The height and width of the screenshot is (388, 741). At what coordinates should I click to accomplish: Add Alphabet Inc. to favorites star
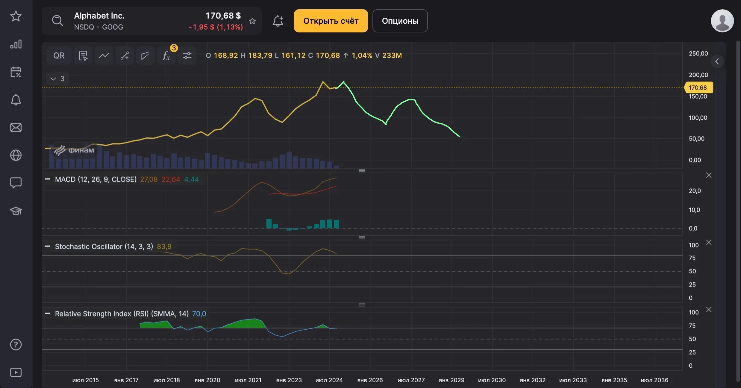252,21
